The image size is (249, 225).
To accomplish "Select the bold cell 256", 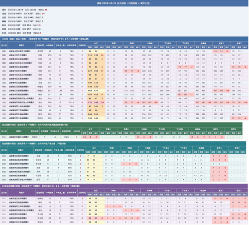I will pyautogui.click(x=96, y=71).
